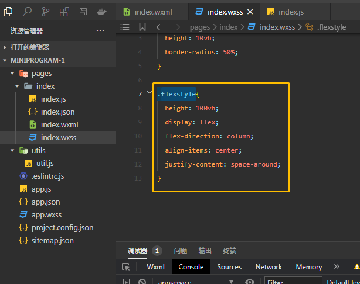Image resolution: width=360 pixels, height=284 pixels.
Task: Click the clear console icon
Action: pyautogui.click(x=142, y=282)
